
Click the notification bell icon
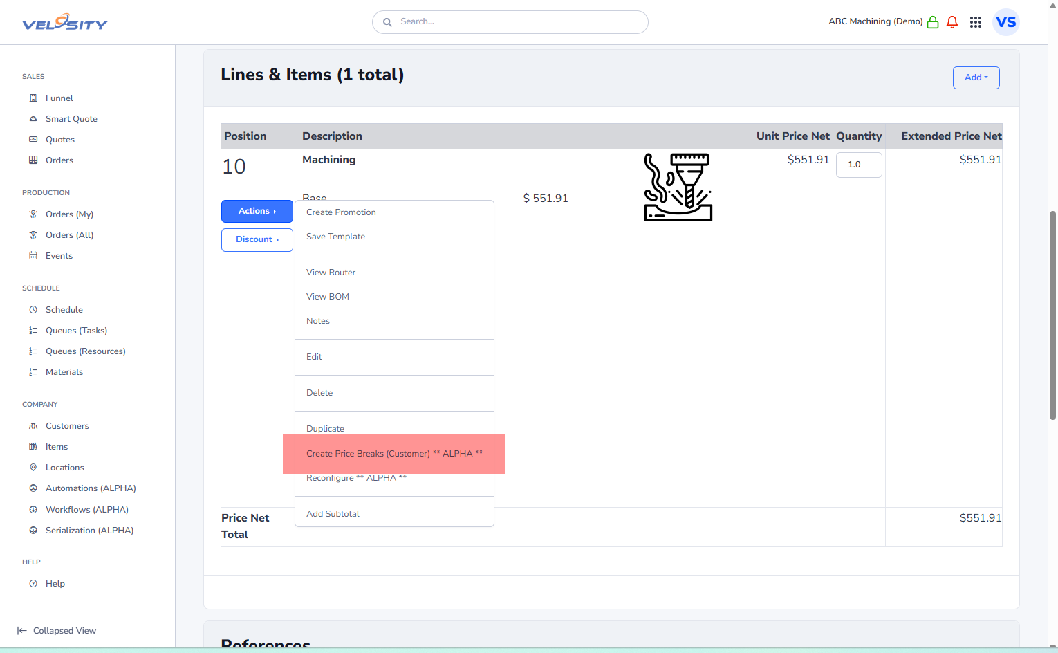coord(952,22)
